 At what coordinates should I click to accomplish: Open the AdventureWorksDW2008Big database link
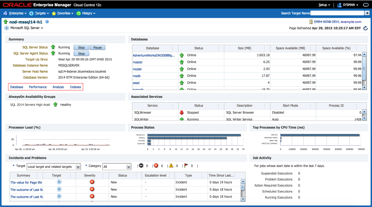point(154,55)
